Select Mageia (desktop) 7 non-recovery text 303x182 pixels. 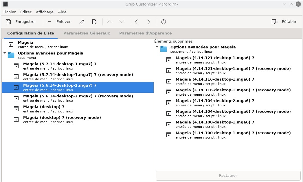tap(44, 107)
